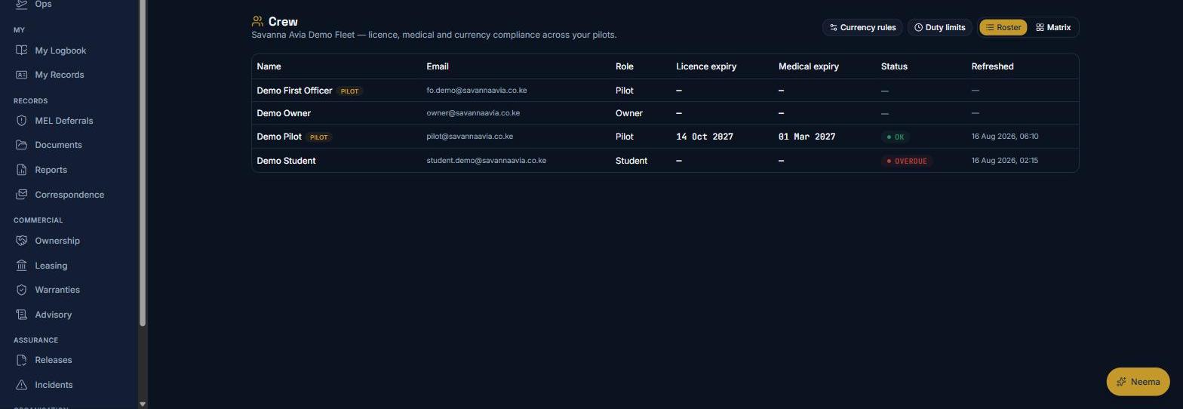Image resolution: width=1183 pixels, height=409 pixels.
Task: Click the Incidents warning triangle icon
Action: 21,385
